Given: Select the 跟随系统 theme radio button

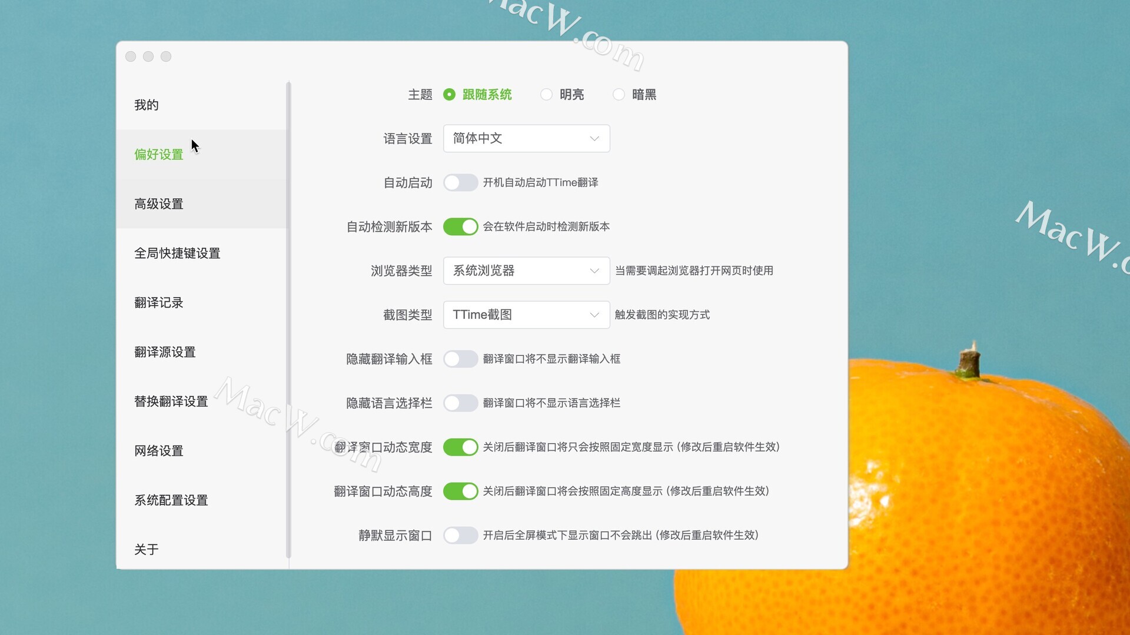Looking at the screenshot, I should tap(449, 95).
